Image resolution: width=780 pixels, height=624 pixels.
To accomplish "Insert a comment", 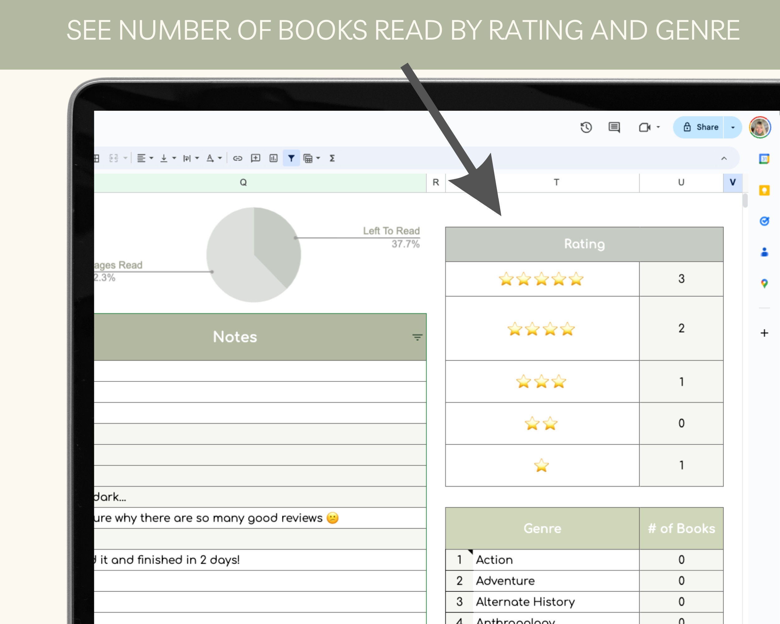I will (x=256, y=158).
